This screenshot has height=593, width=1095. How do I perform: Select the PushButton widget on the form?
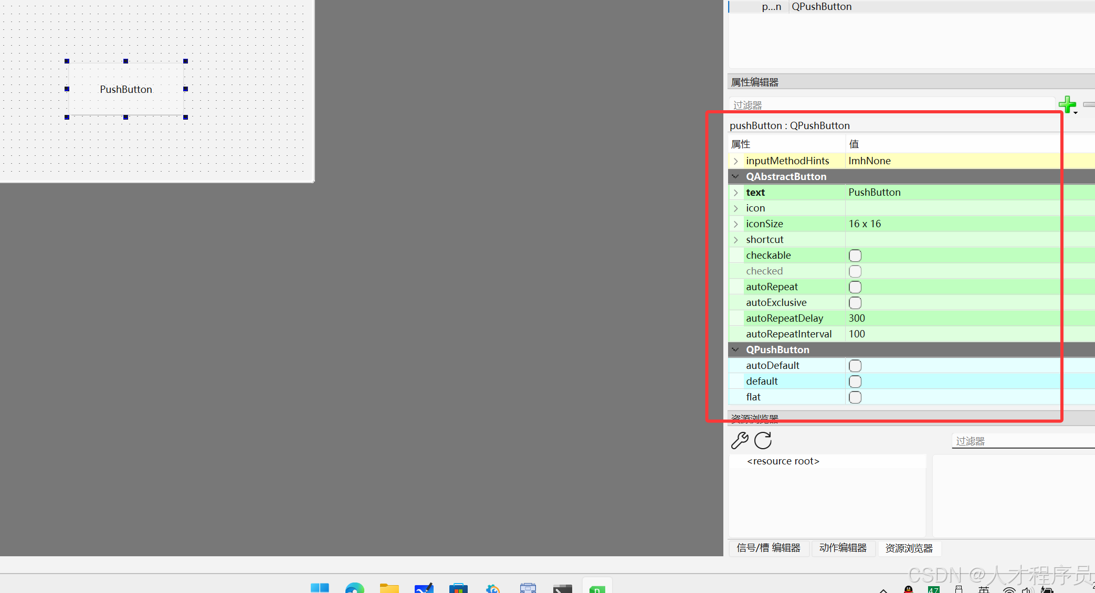click(x=126, y=89)
